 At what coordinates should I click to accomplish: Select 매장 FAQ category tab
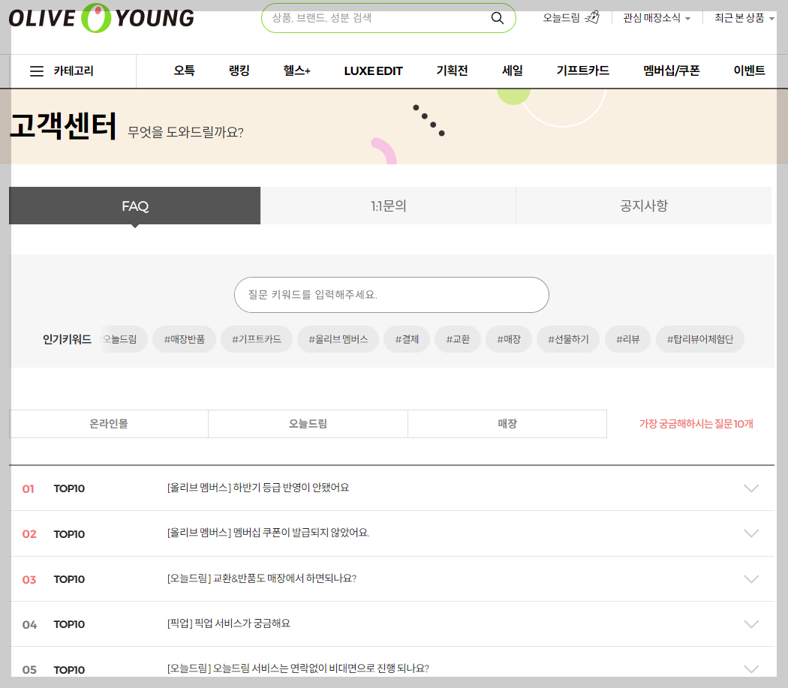[507, 424]
